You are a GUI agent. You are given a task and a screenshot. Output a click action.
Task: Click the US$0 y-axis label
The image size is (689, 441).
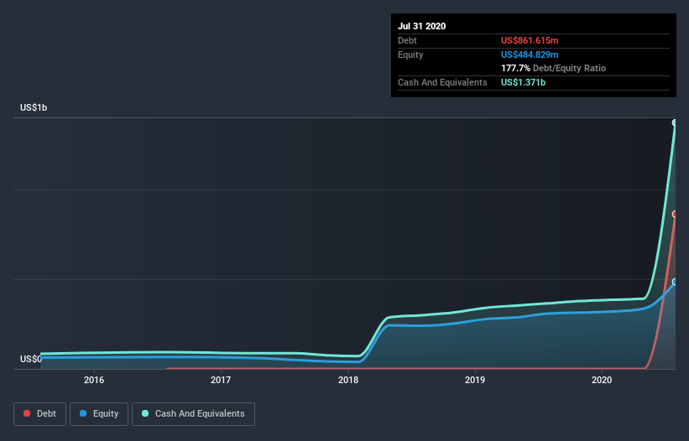[31, 359]
